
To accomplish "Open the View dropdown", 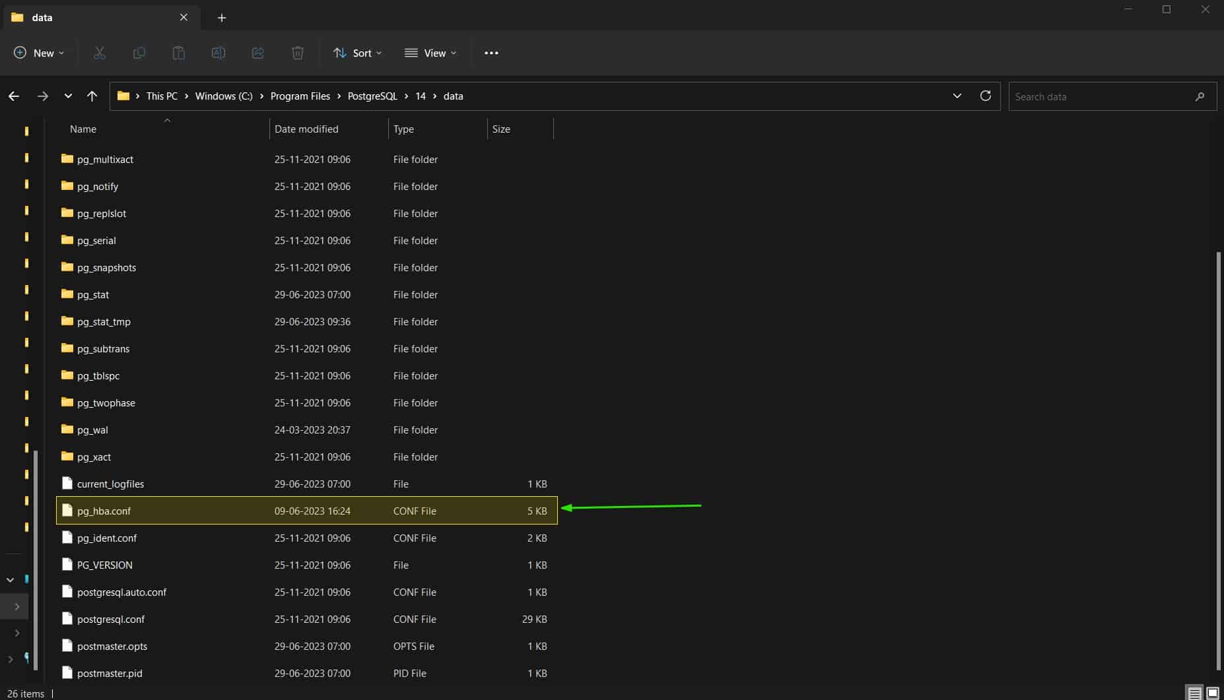I will 430,53.
